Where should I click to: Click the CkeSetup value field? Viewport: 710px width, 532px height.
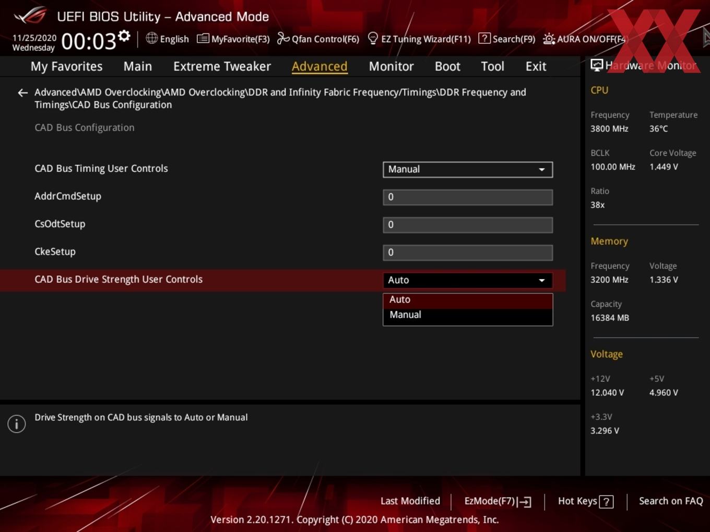pyautogui.click(x=468, y=252)
